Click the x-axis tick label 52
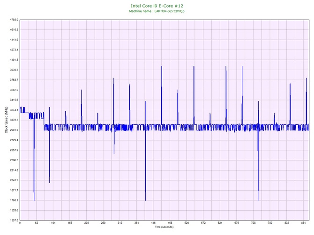The image size is (314, 235). pyautogui.click(x=37, y=223)
